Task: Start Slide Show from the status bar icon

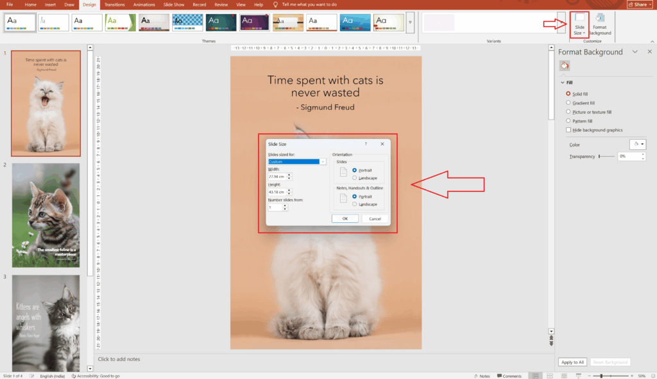Action: point(579,376)
